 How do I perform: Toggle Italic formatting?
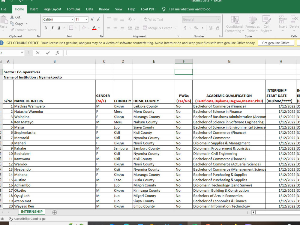pyautogui.click(x=52, y=28)
